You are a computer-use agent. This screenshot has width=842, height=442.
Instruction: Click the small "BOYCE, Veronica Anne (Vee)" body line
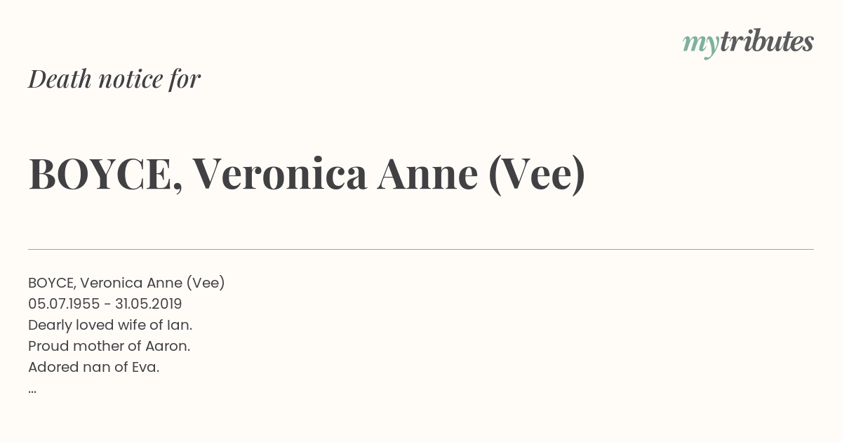click(x=126, y=283)
